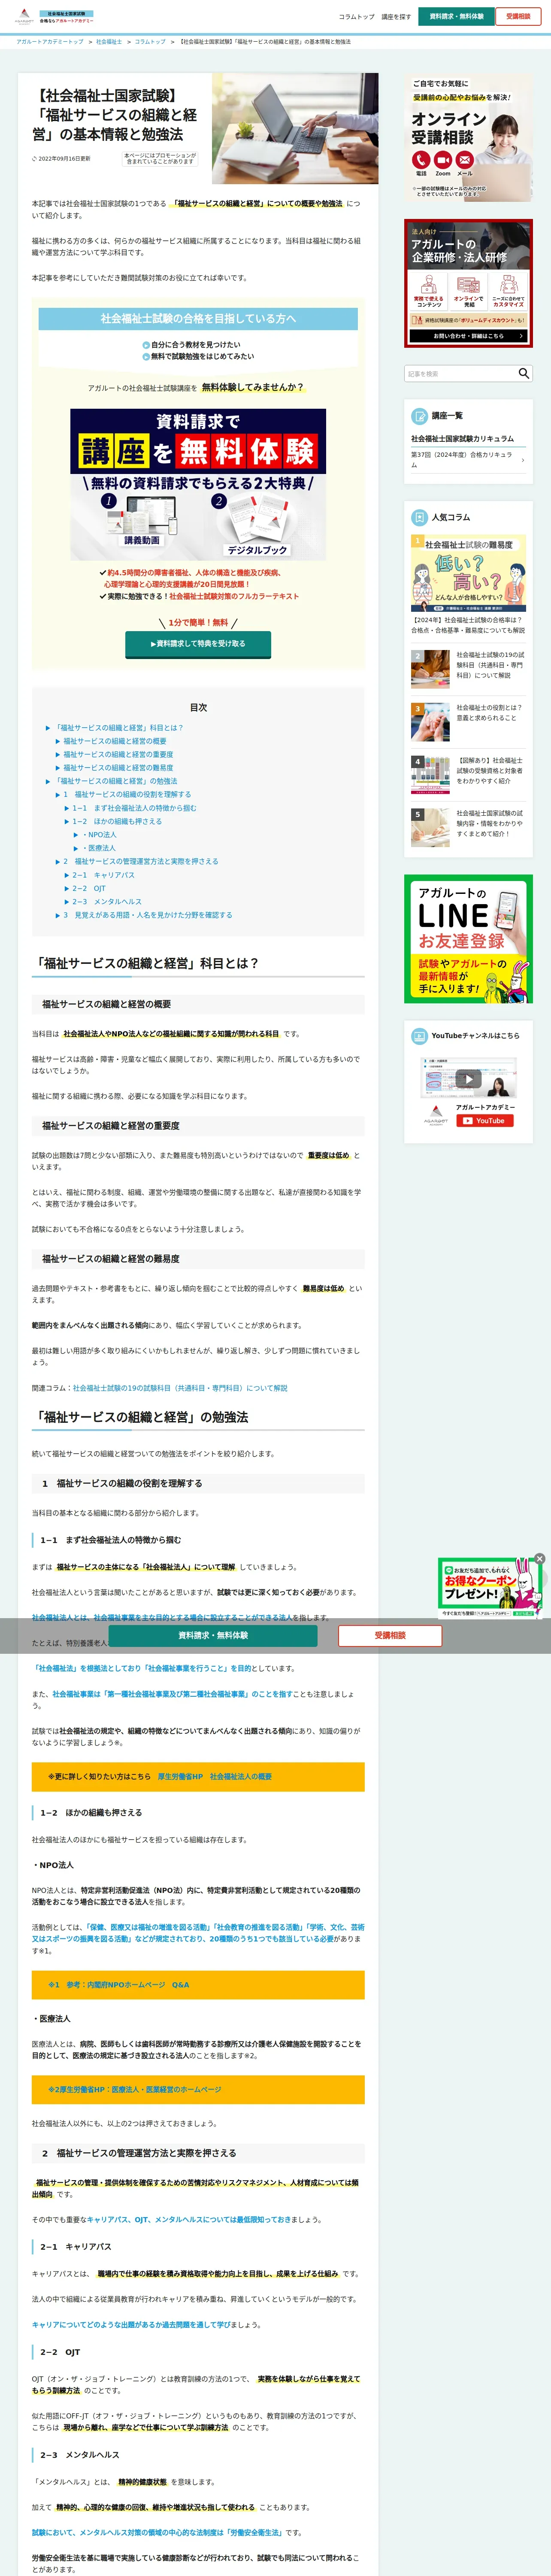Click the red mail (メール) envelope icon
Screen dimensions: 551x2576
465,160
